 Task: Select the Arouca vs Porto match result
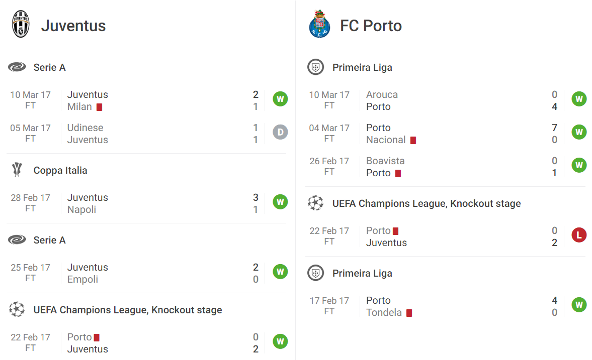click(446, 100)
